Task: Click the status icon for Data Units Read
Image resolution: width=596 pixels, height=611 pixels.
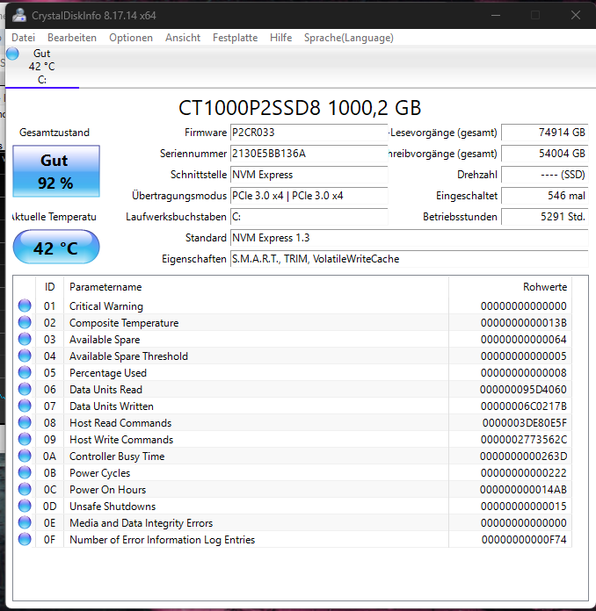Action: [x=25, y=389]
